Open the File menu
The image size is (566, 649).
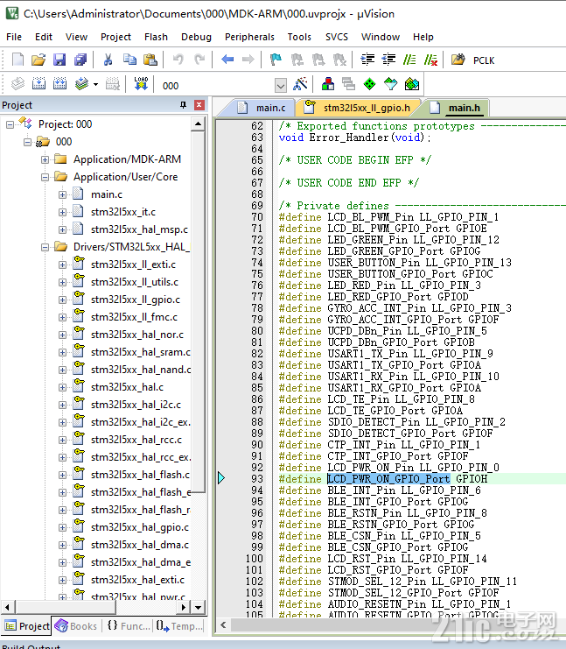click(14, 37)
